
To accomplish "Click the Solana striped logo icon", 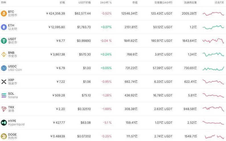I will (x=4, y=95).
